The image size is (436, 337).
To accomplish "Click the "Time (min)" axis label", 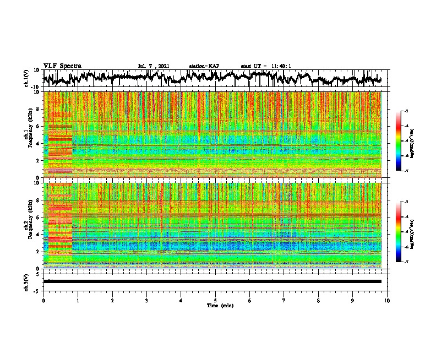I will pos(220,306).
